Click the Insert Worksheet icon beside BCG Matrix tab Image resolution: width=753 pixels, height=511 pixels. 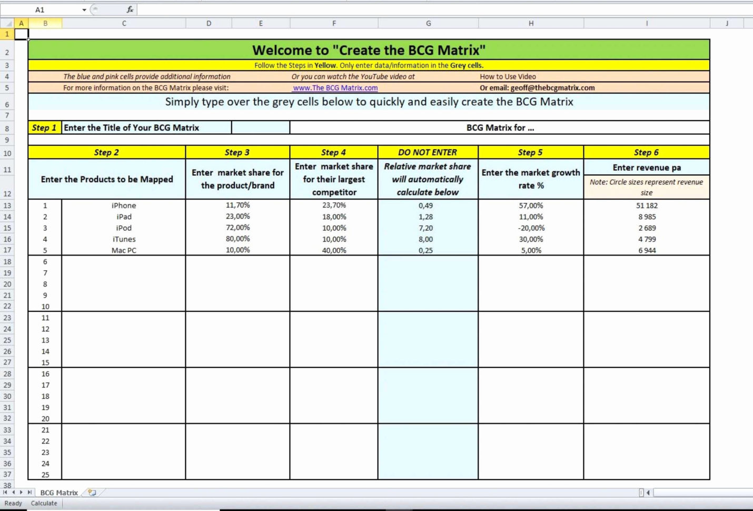click(92, 493)
